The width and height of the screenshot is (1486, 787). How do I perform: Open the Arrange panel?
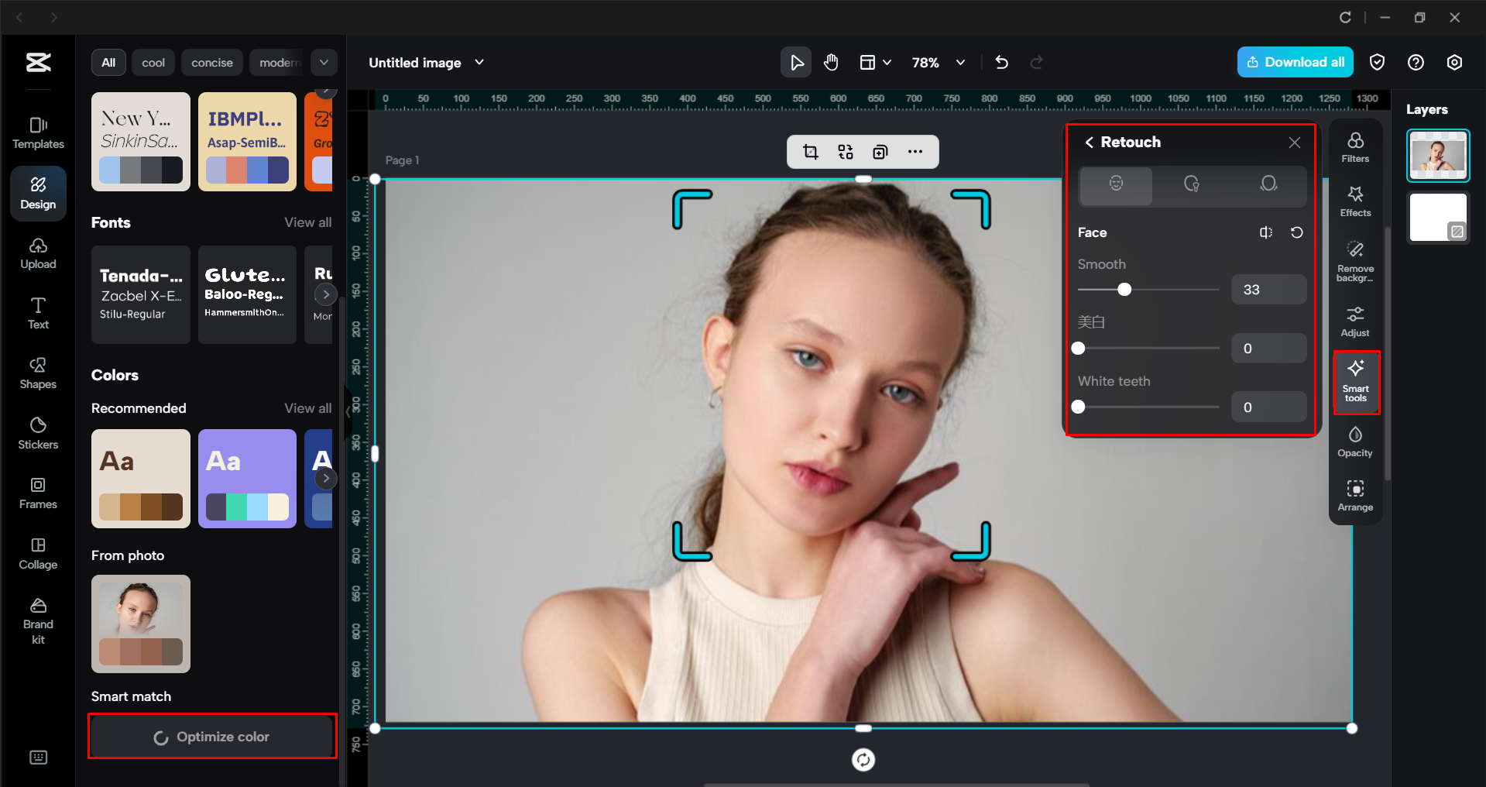coord(1354,495)
